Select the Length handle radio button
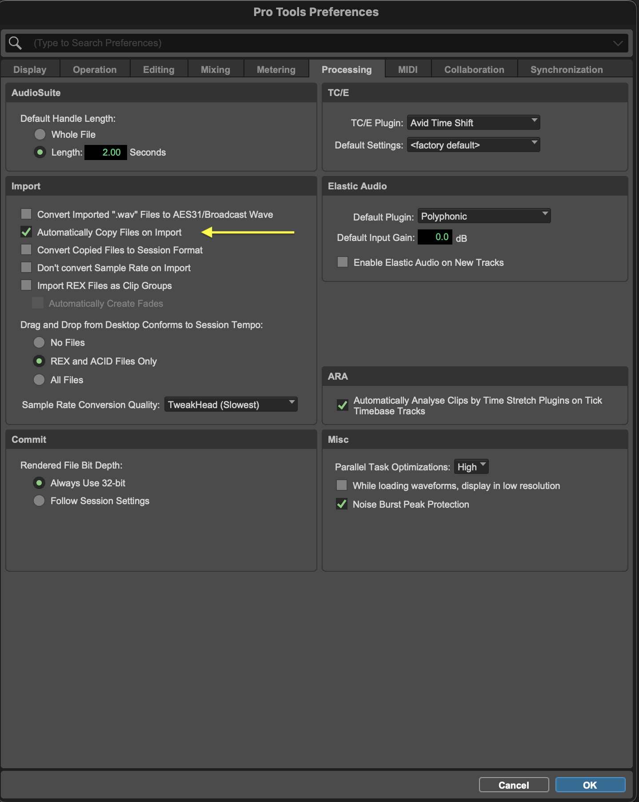 (x=40, y=152)
